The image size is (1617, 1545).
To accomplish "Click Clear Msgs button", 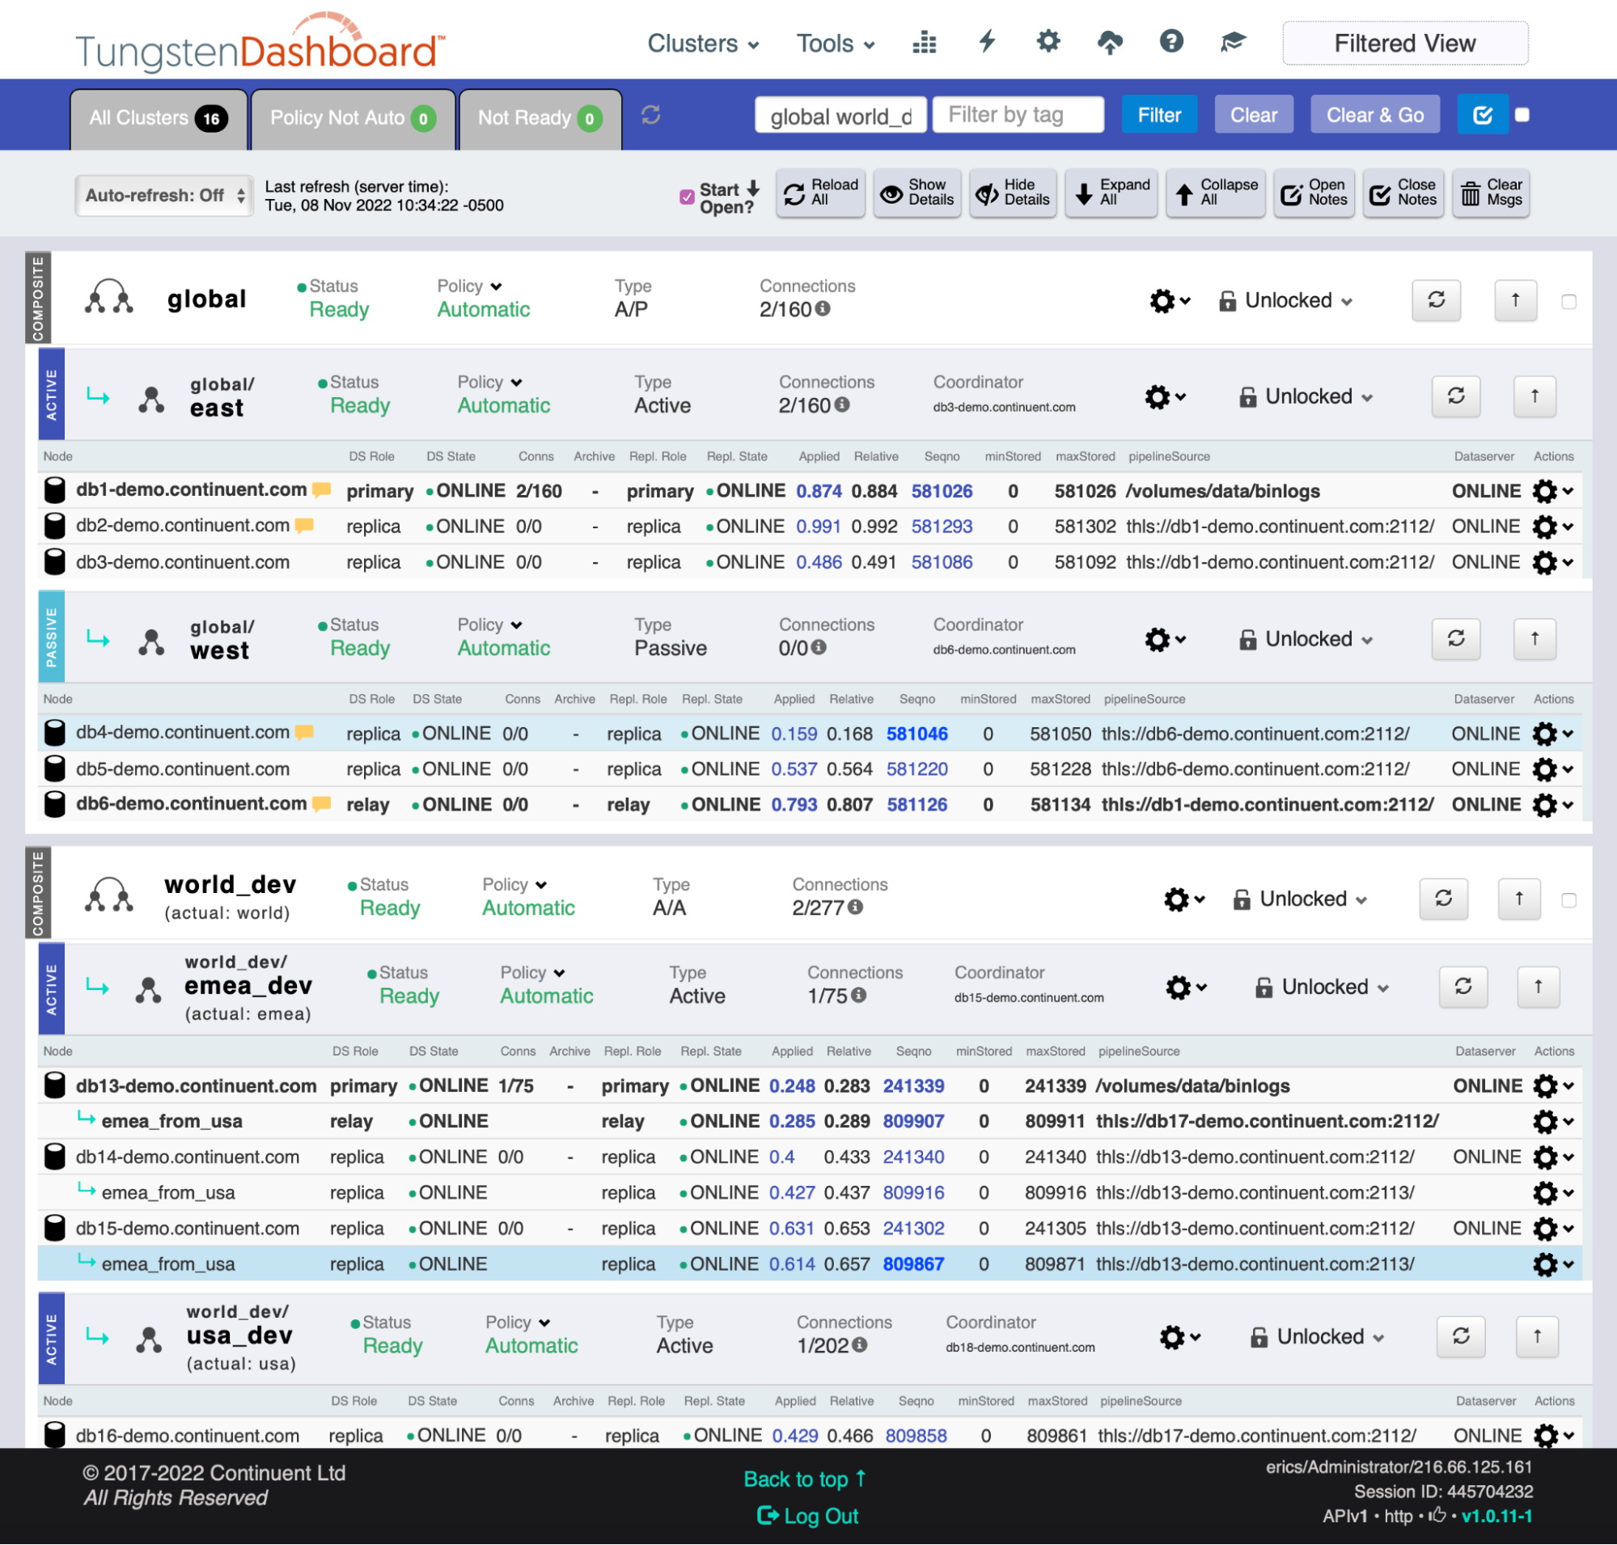I will 1490,193.
